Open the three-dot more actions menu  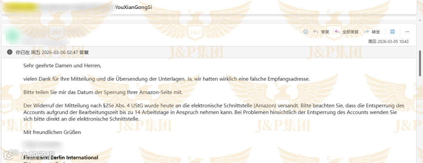(407, 32)
